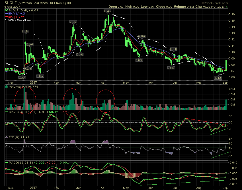Click the green line sample before Slow STO
242x190 pixels.
pyautogui.click(x=7, y=112)
